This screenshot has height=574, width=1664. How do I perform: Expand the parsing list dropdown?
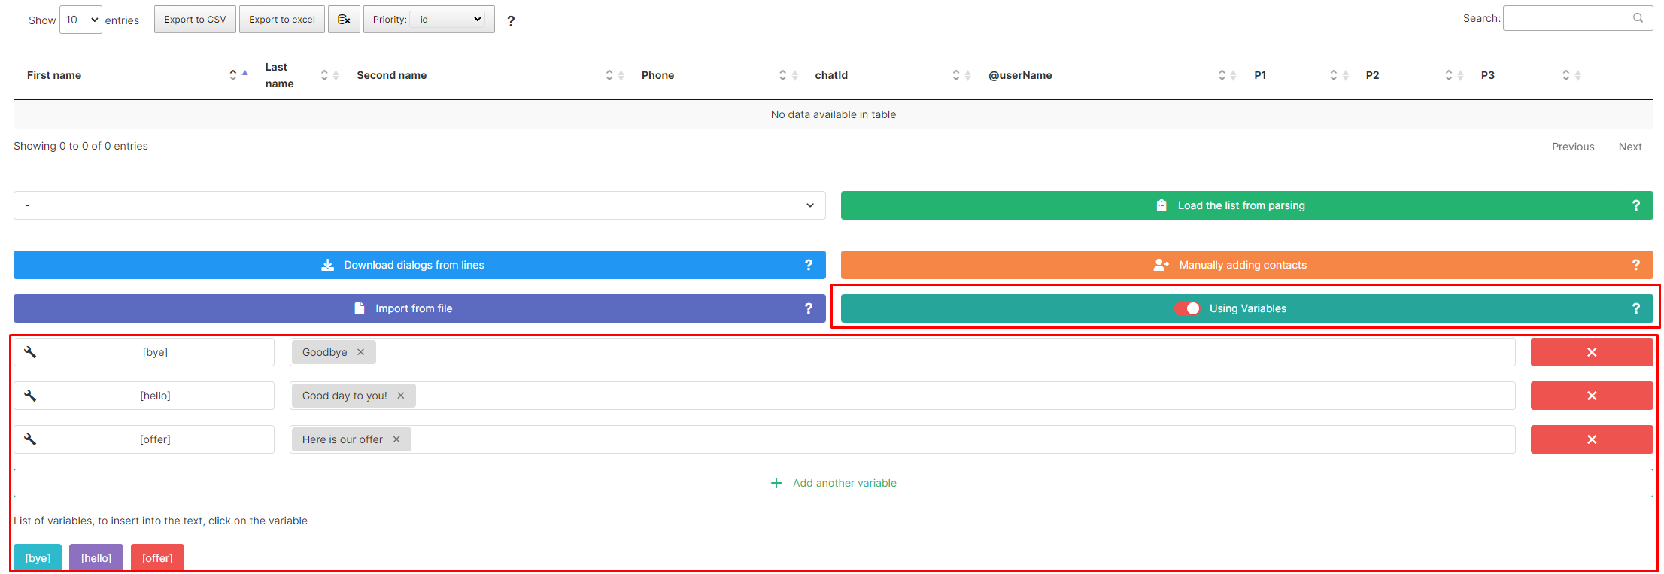pos(419,205)
